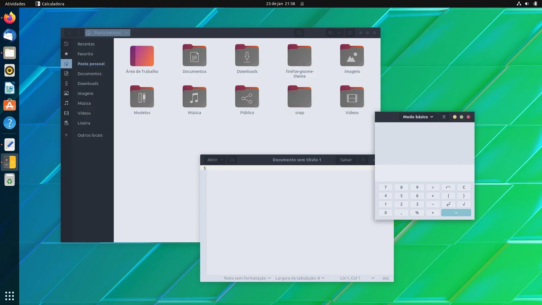This screenshot has width=542, height=305.
Task: Select Lixeira in sidebar
Action: [x=87, y=123]
